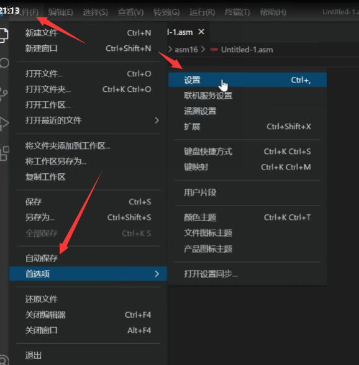This screenshot has width=359, height=365.
Task: Open the 编辑(E) menu
Action: tap(61, 12)
